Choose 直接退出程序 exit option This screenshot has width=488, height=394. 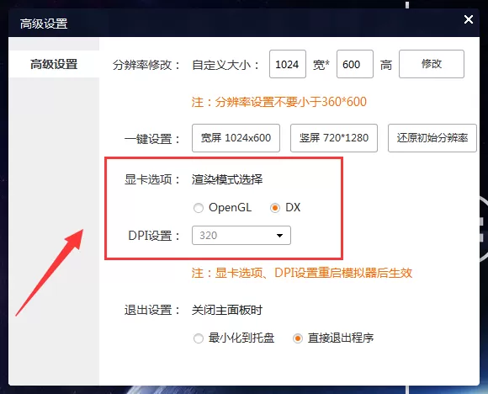[x=298, y=338]
